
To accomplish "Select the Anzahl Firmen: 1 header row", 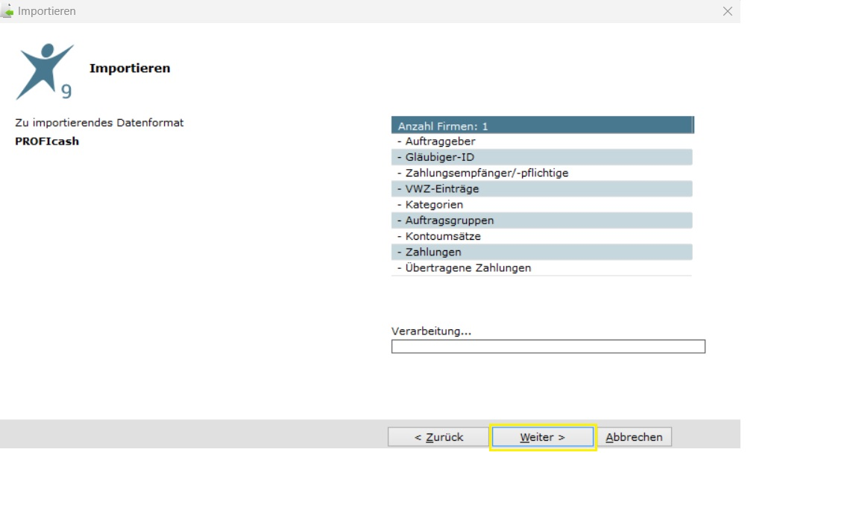I will click(542, 125).
